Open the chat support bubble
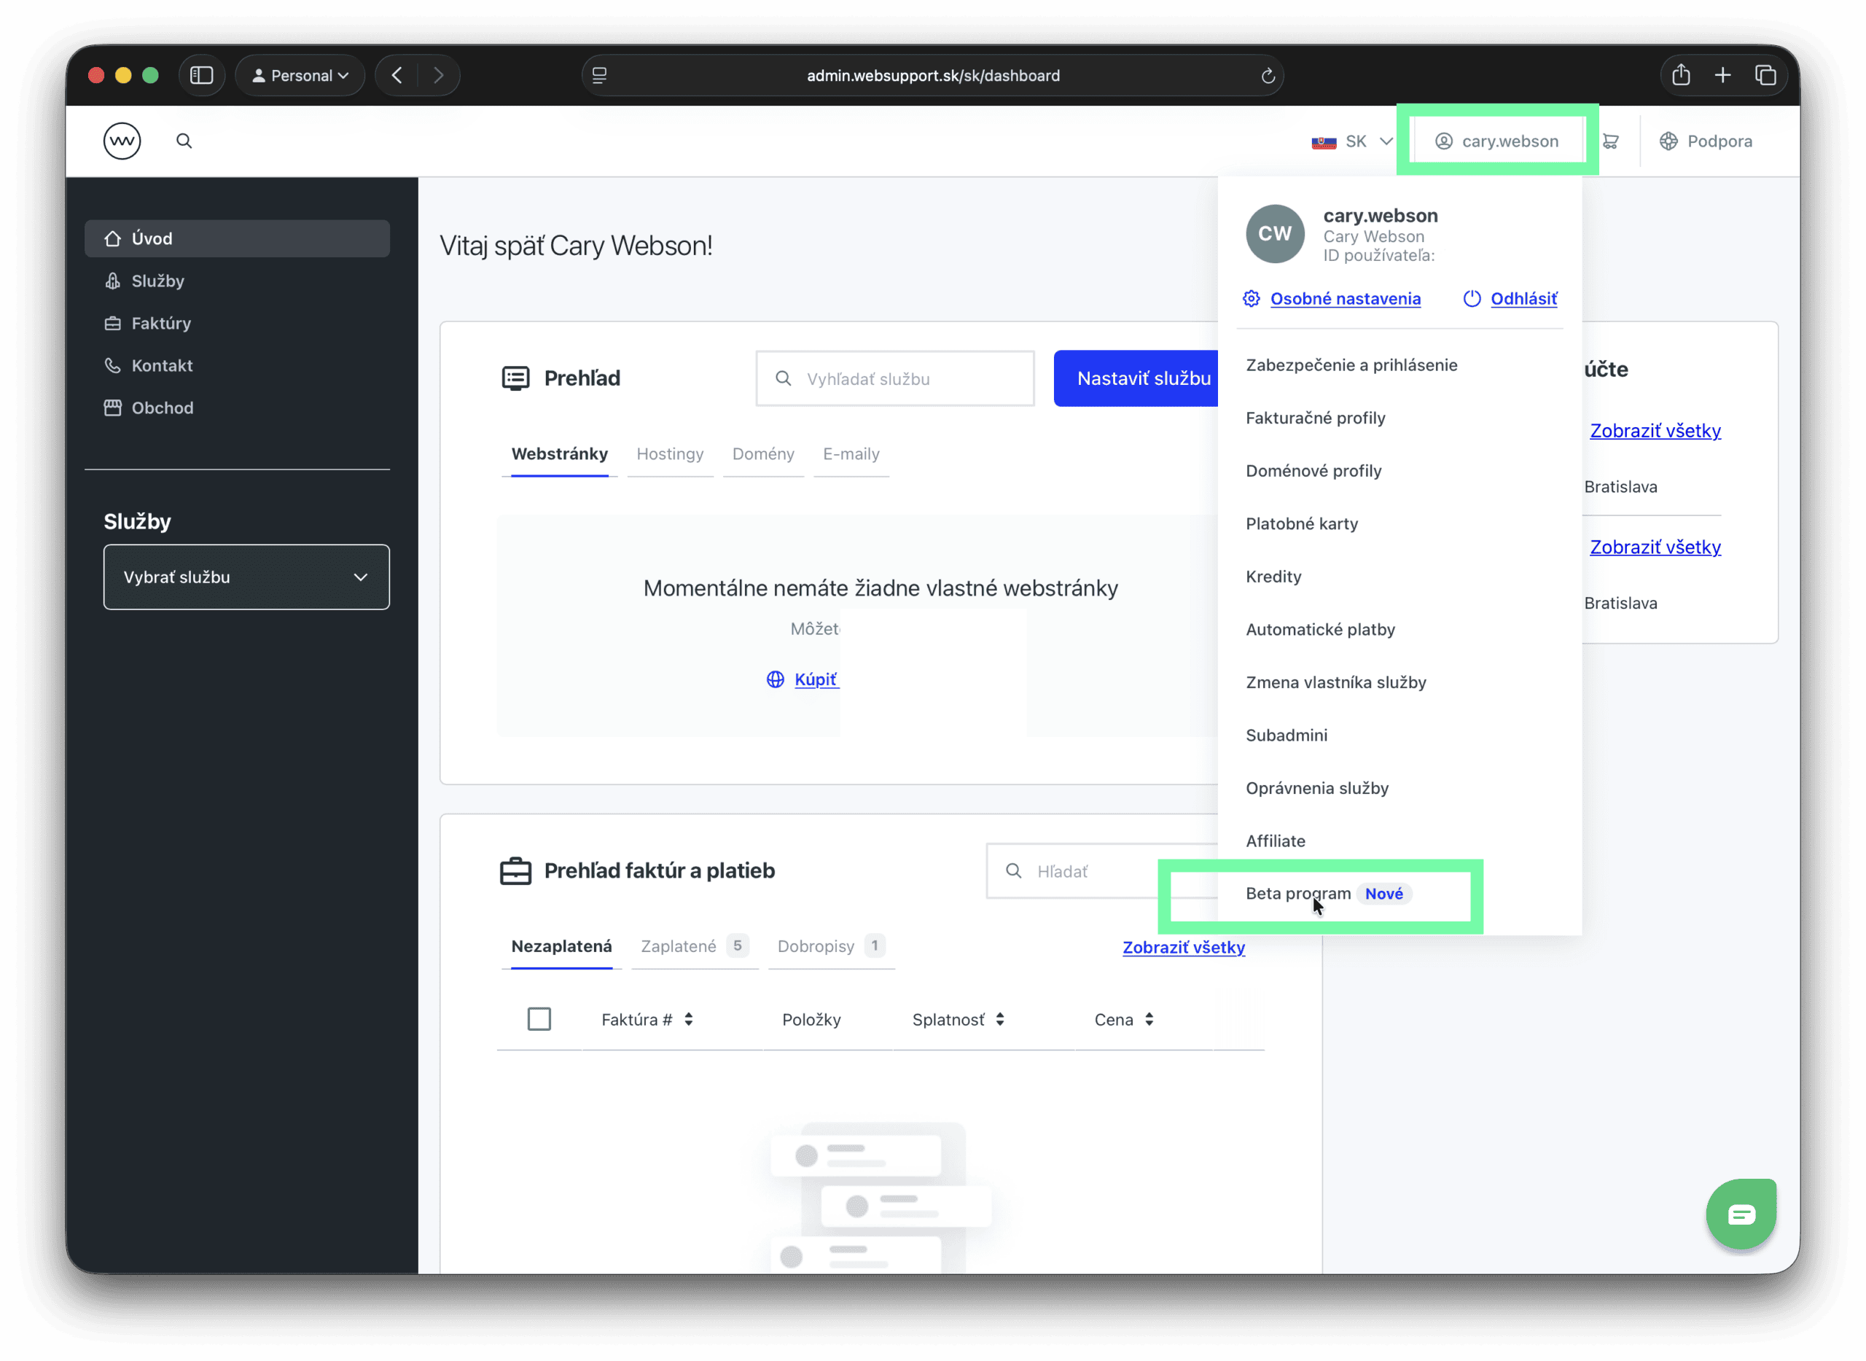The width and height of the screenshot is (1866, 1361). tap(1741, 1214)
